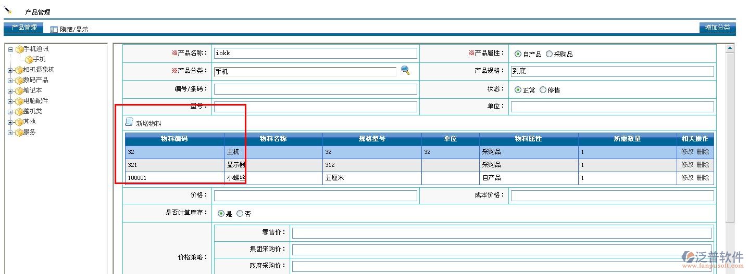Click the 单位 input field
This screenshot has height=274, width=749.
tap(613, 107)
